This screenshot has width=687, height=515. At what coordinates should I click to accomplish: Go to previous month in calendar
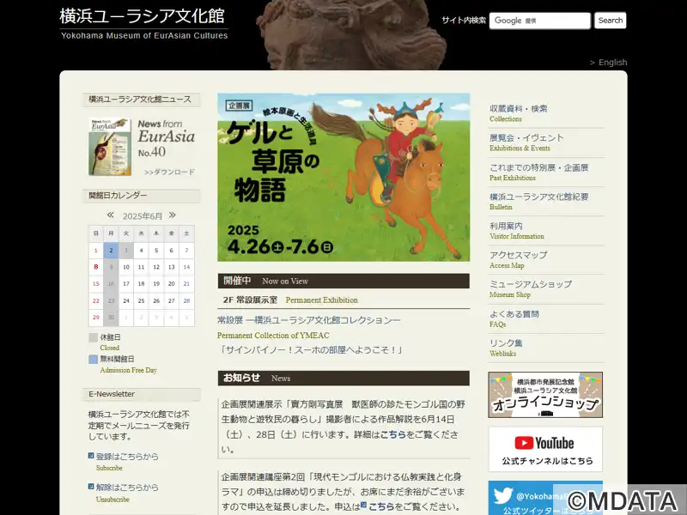click(x=111, y=215)
